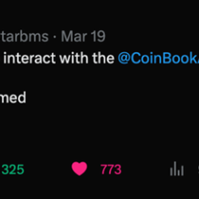Screen dimensions: 199x199
Task: Open the author handle ending in tarbms
Action: click(x=24, y=36)
